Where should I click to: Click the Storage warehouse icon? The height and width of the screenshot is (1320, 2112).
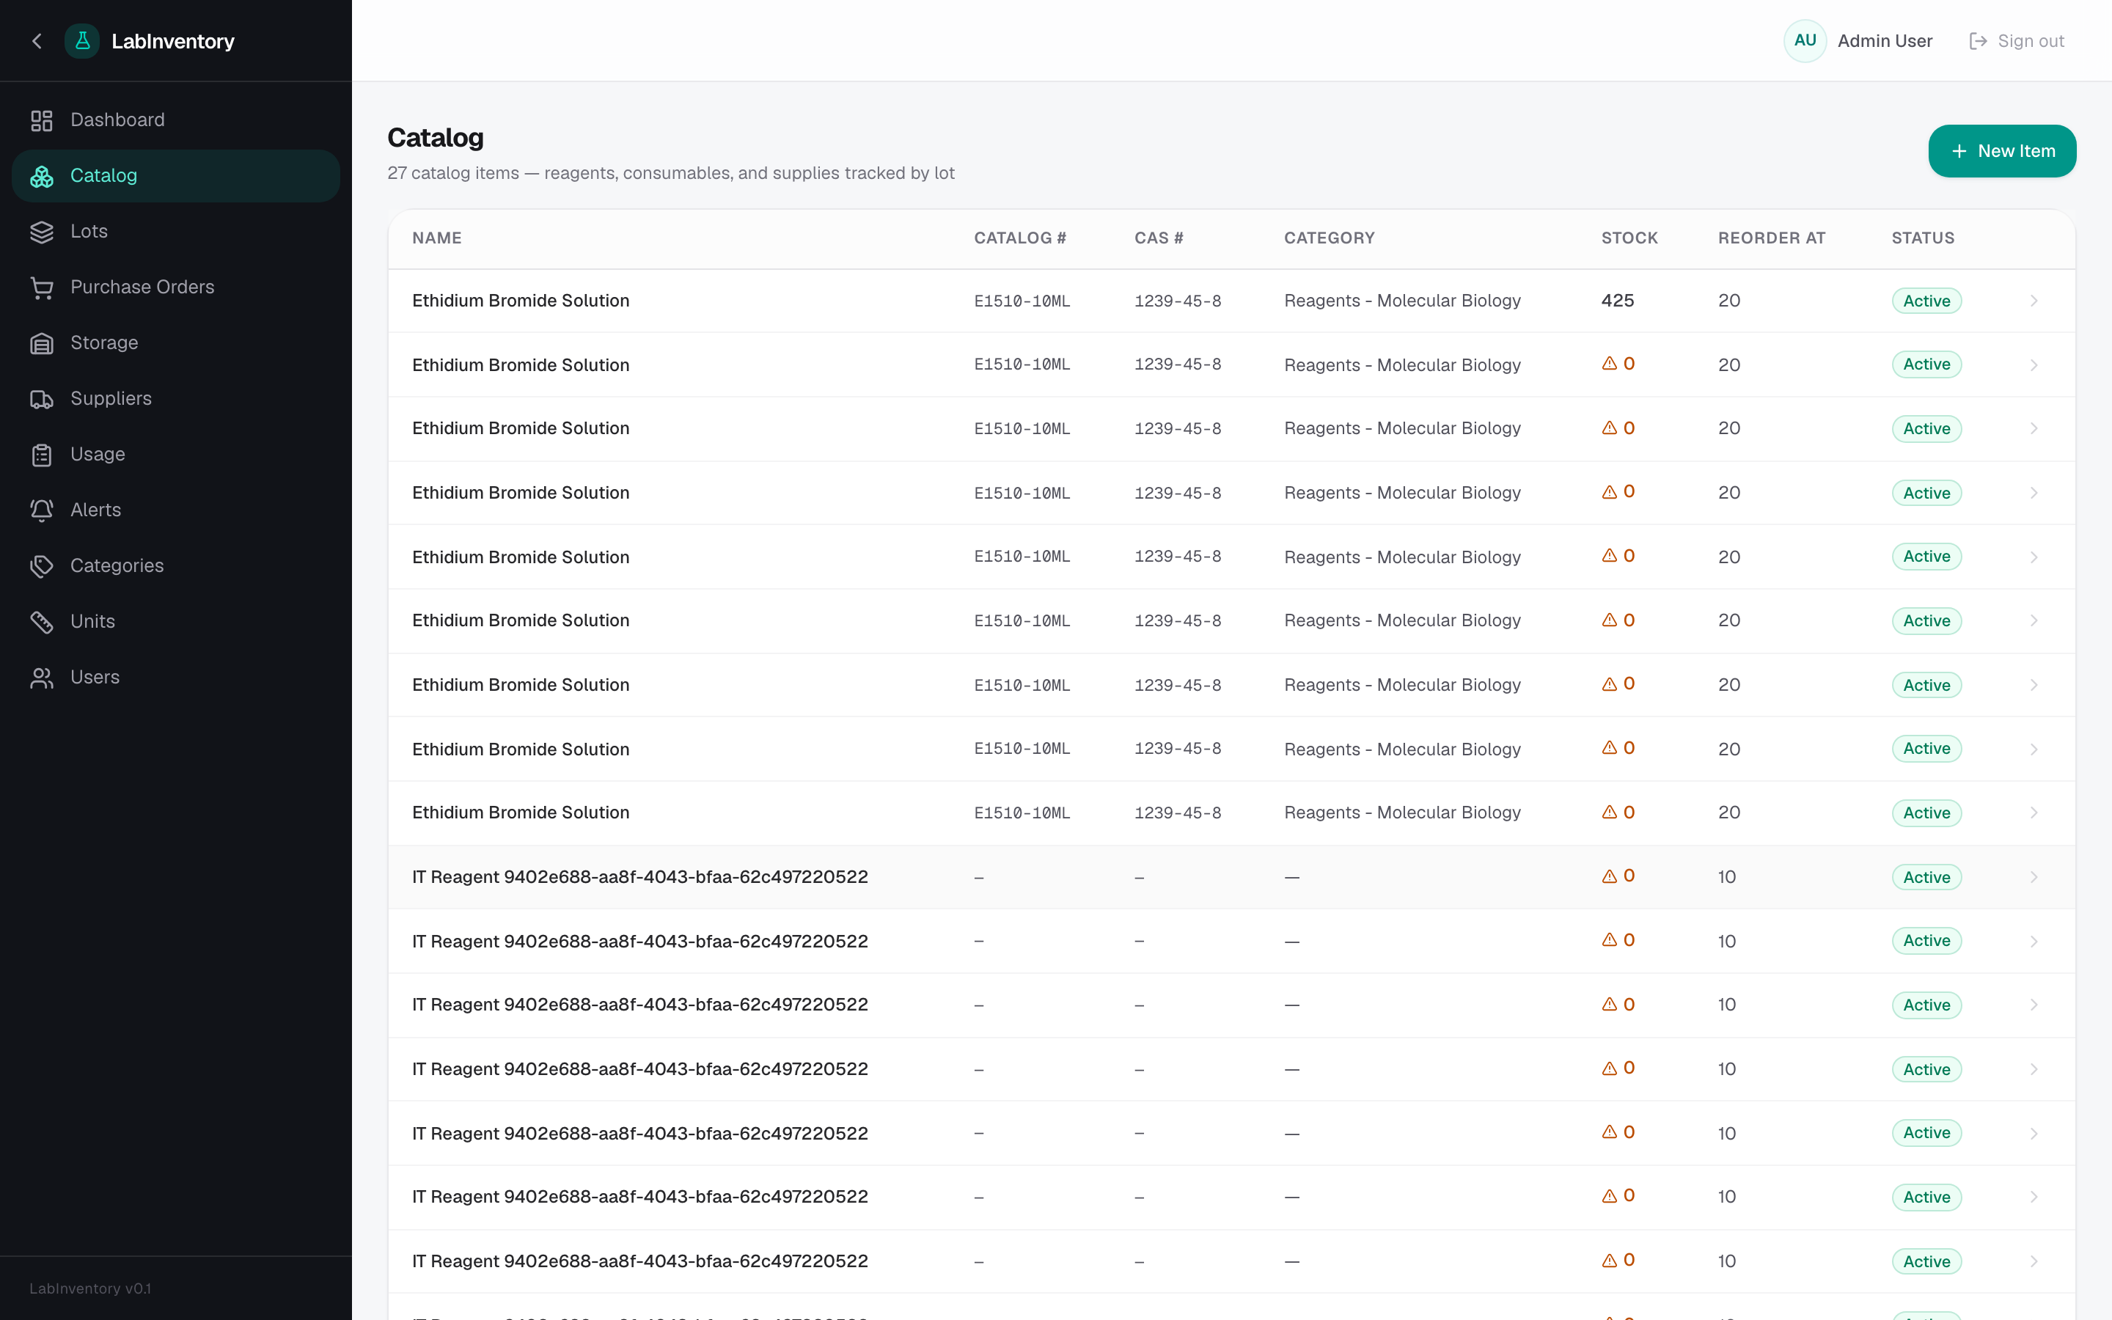(x=42, y=344)
